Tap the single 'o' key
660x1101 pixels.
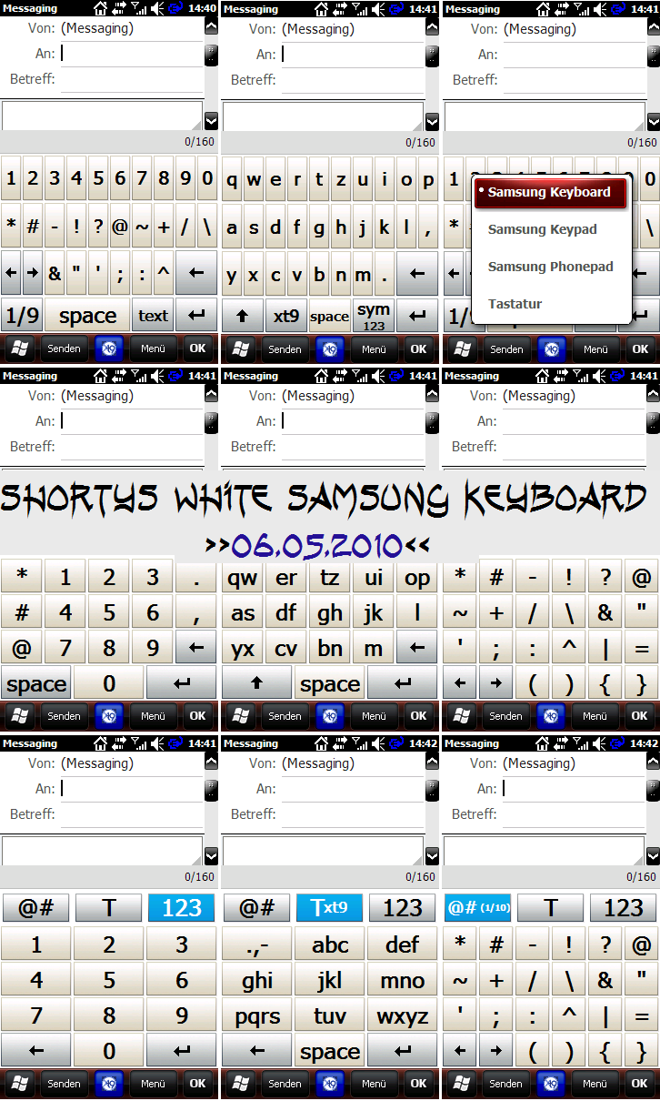click(x=406, y=179)
